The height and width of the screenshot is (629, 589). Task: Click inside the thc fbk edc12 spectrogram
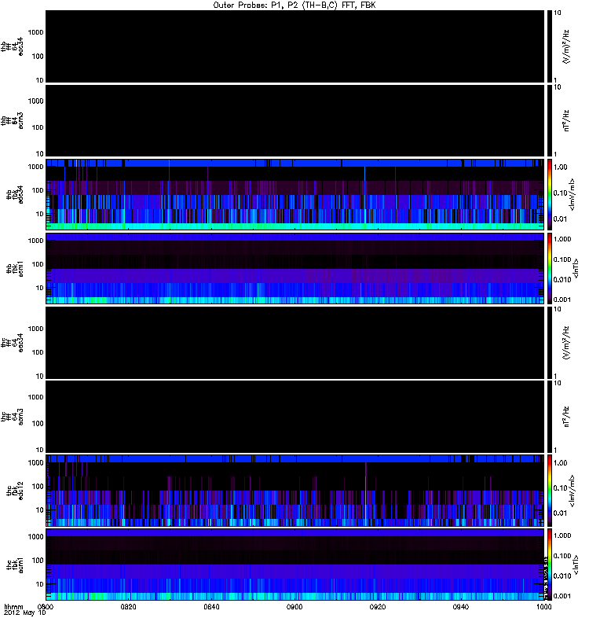click(294, 489)
